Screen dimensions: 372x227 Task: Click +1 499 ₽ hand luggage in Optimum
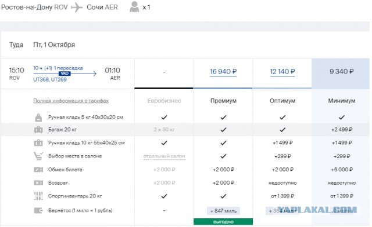point(282,143)
